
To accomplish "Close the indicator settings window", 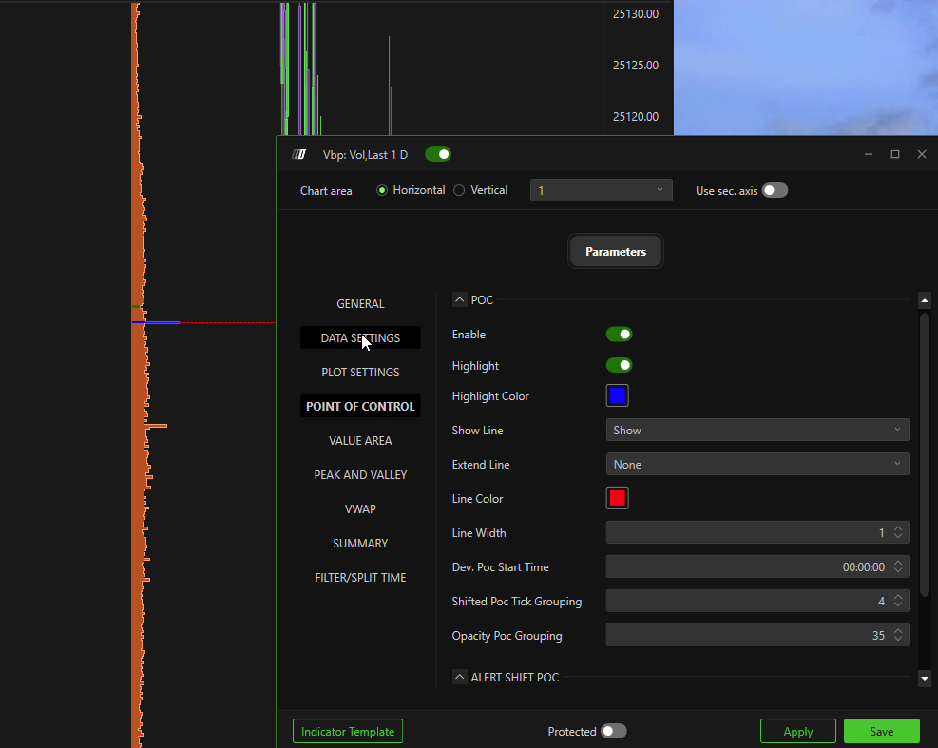I will (922, 154).
